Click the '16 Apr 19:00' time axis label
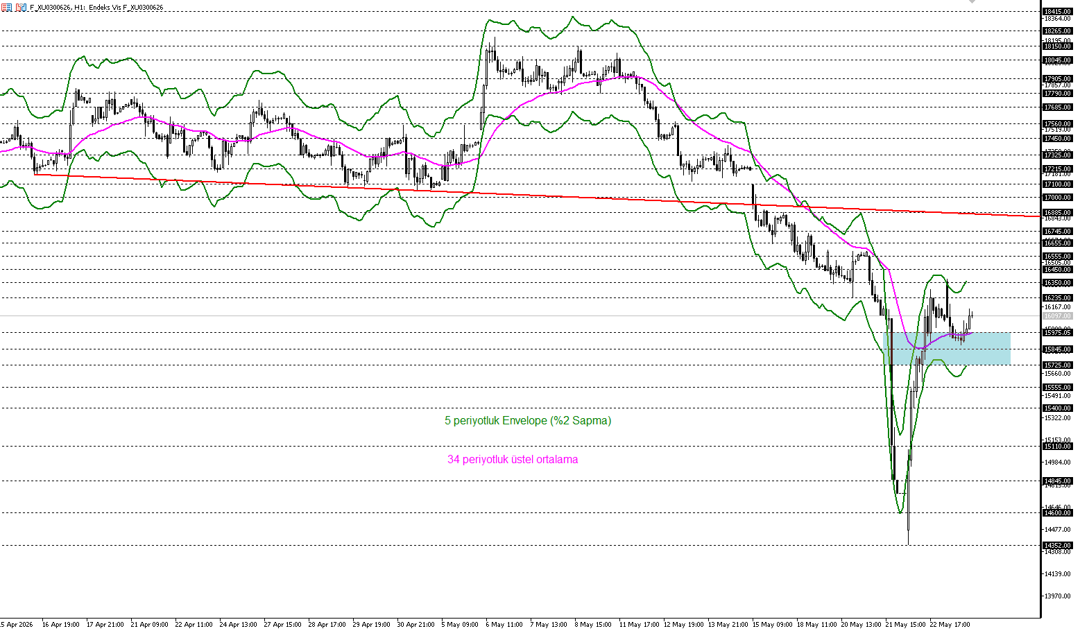The width and height of the screenshot is (1080, 631). [60, 625]
